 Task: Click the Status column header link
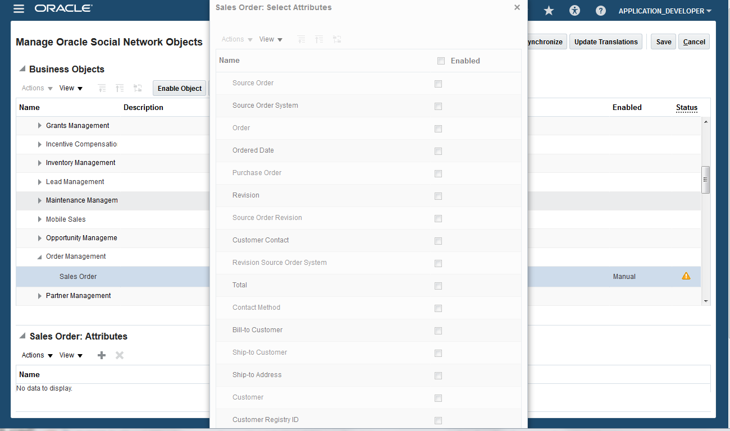687,108
